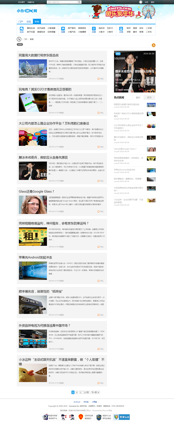
Task: Go to page 2 in pagination
Action: tap(77, 392)
